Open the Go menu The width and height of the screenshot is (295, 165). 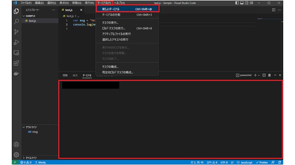pyautogui.click(x=76, y=3)
